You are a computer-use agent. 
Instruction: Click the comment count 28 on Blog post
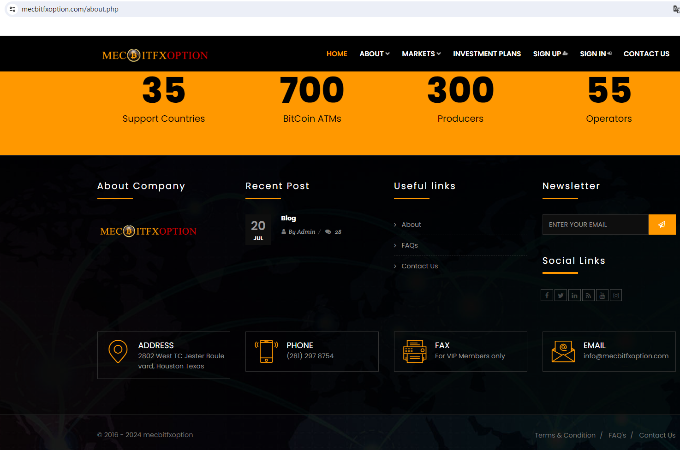[338, 232]
